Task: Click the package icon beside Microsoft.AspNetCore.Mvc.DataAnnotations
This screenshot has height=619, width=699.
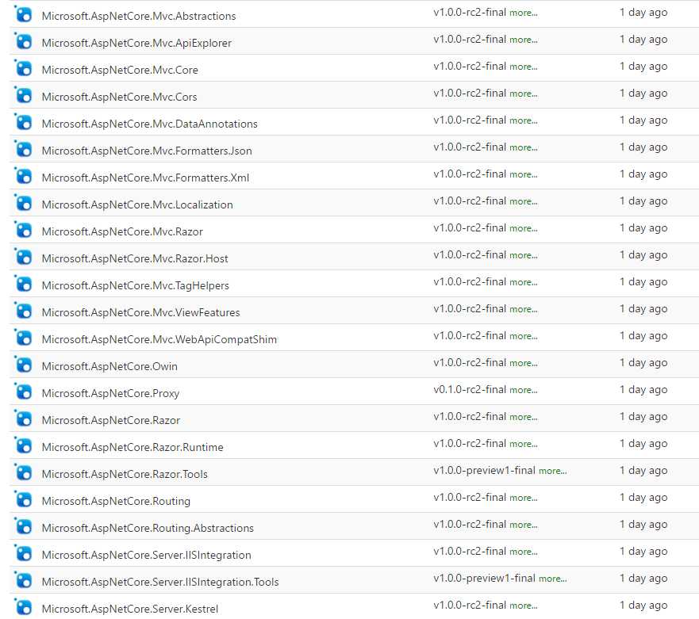Action: click(24, 123)
